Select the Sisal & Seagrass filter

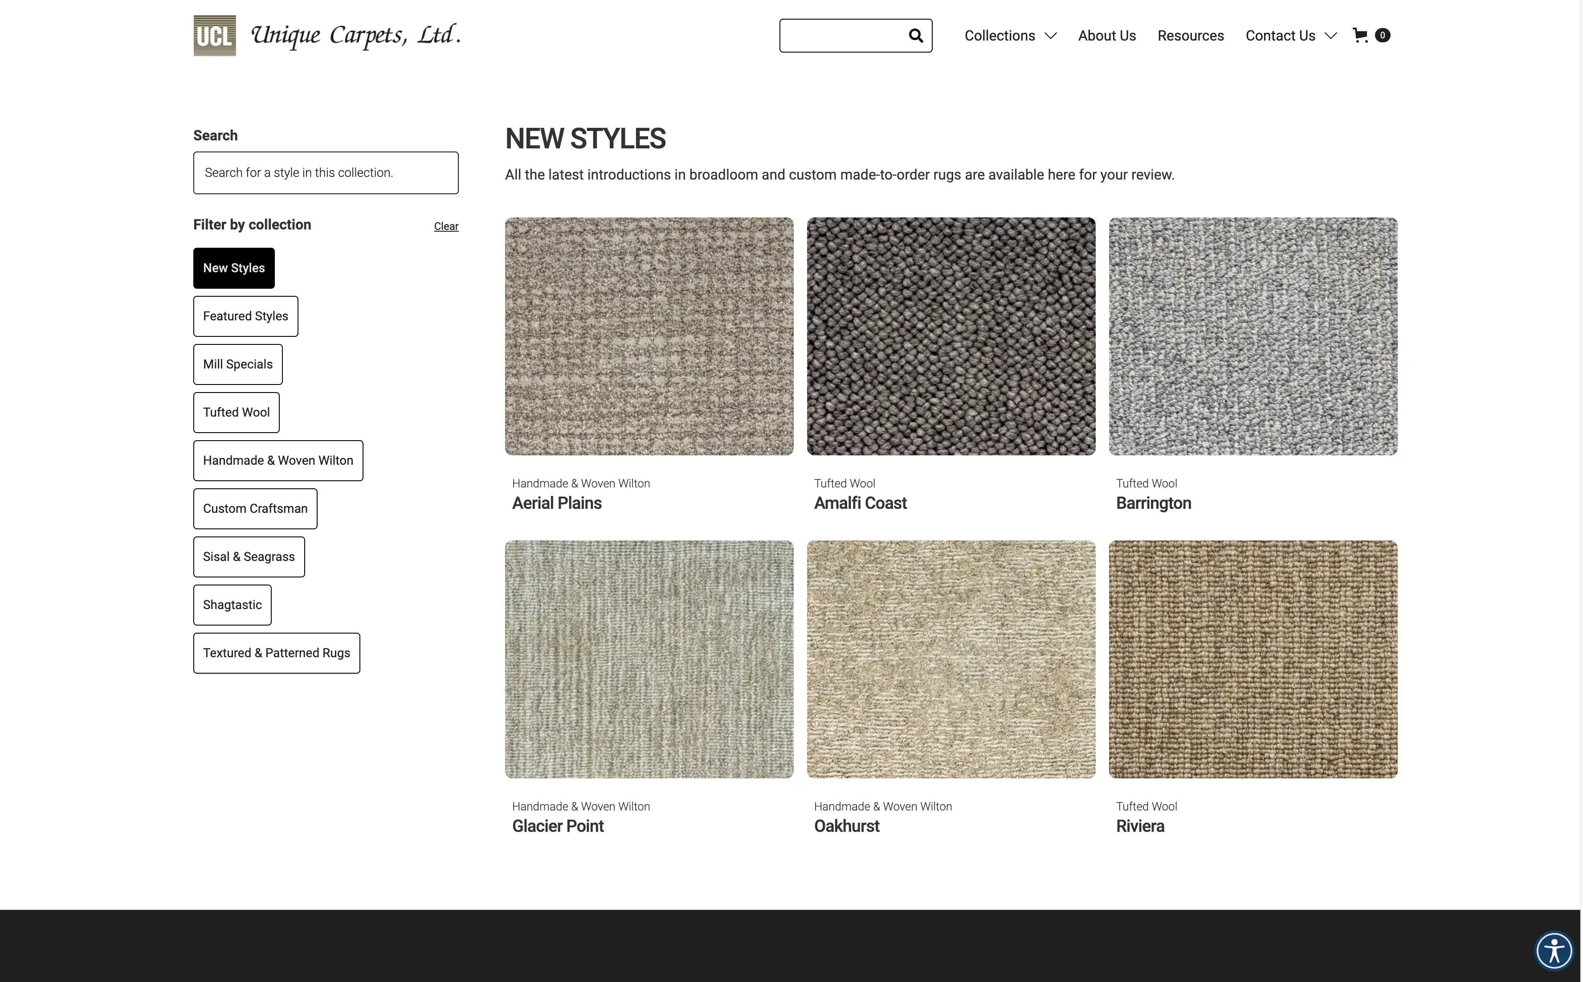click(x=249, y=556)
